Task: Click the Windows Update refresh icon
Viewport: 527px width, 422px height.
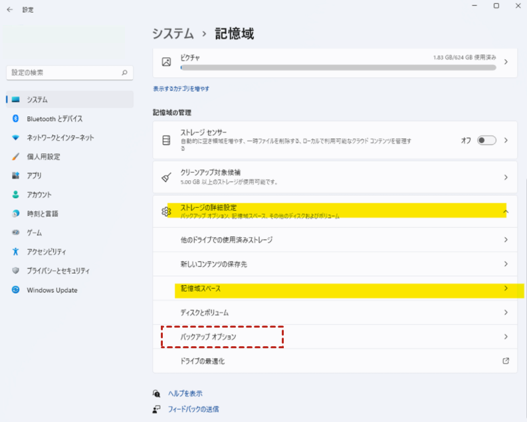Action: point(15,290)
